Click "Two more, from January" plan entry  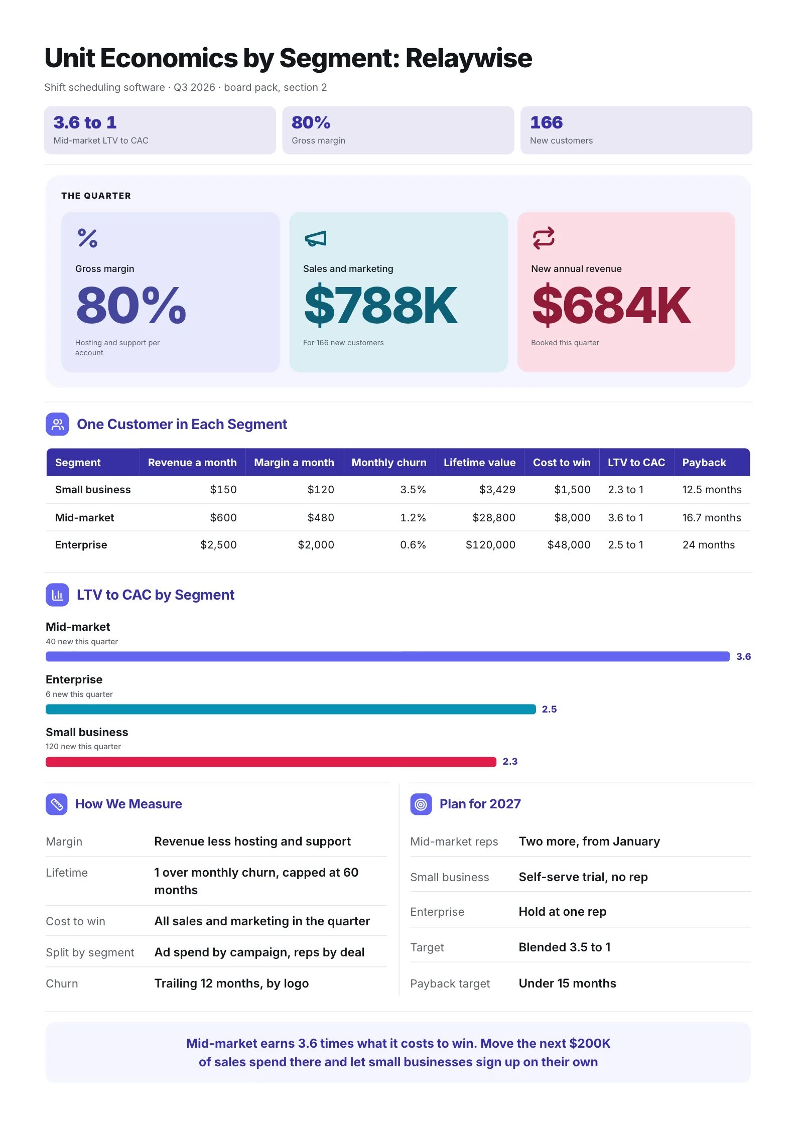589,841
